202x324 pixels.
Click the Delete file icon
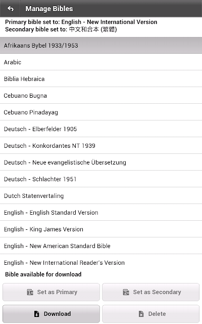(141, 314)
